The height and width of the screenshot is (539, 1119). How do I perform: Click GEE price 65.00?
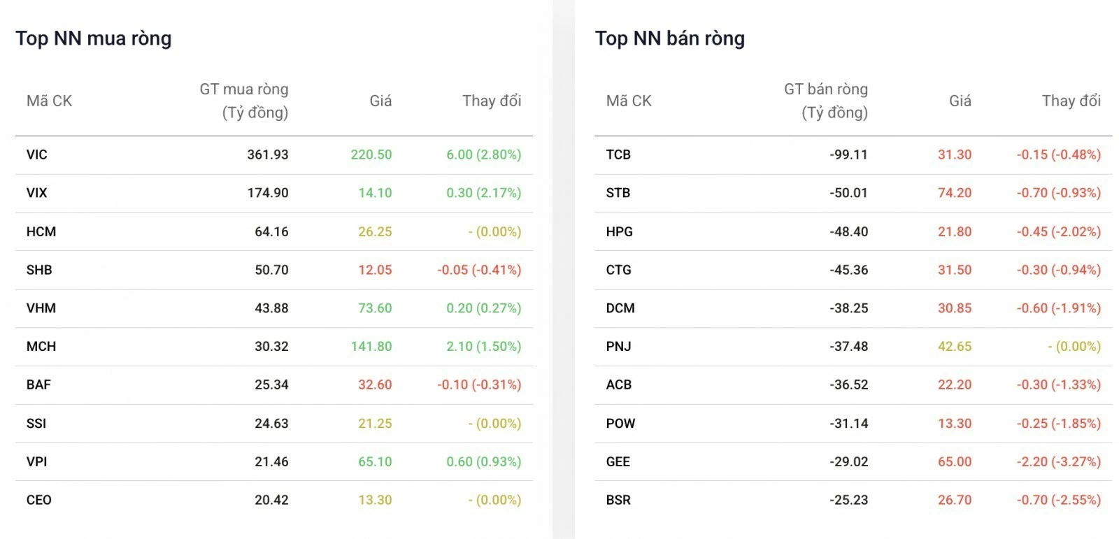pyautogui.click(x=955, y=461)
